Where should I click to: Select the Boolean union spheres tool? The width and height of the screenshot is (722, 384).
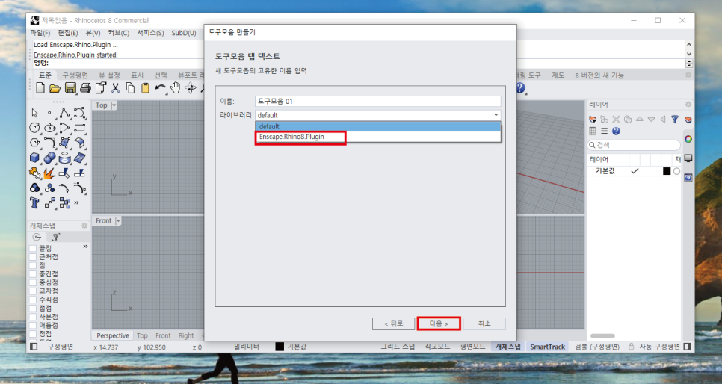(x=50, y=158)
